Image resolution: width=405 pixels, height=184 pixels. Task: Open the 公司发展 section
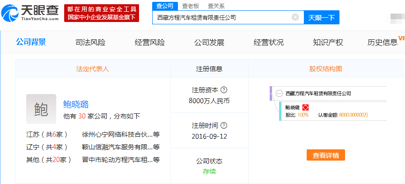click(209, 43)
